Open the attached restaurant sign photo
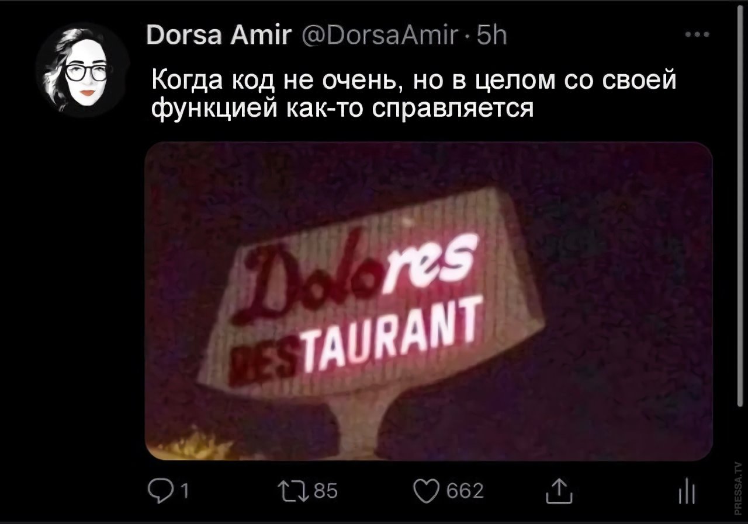Image resolution: width=748 pixels, height=524 pixels. 428,301
